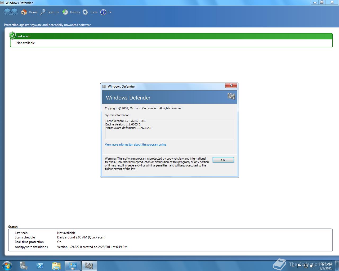
Task: Start a Scan from the toolbar
Action: 47,12
